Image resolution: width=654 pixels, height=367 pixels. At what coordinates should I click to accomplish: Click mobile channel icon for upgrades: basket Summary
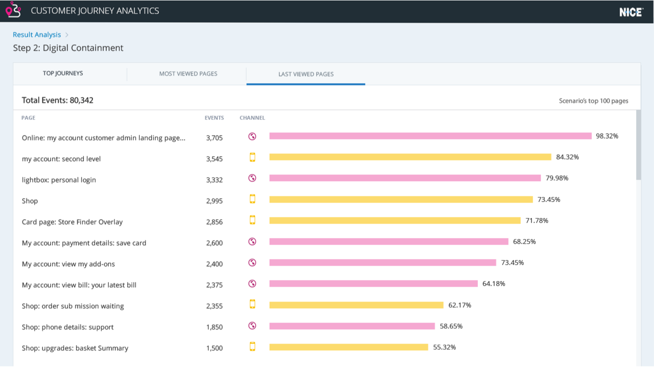click(253, 346)
